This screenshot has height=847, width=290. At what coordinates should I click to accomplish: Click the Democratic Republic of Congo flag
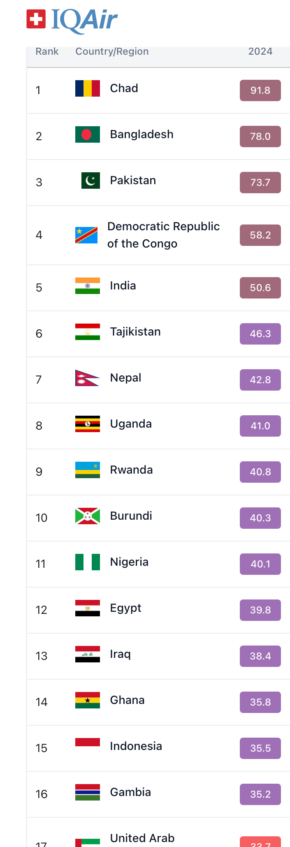[x=86, y=235]
